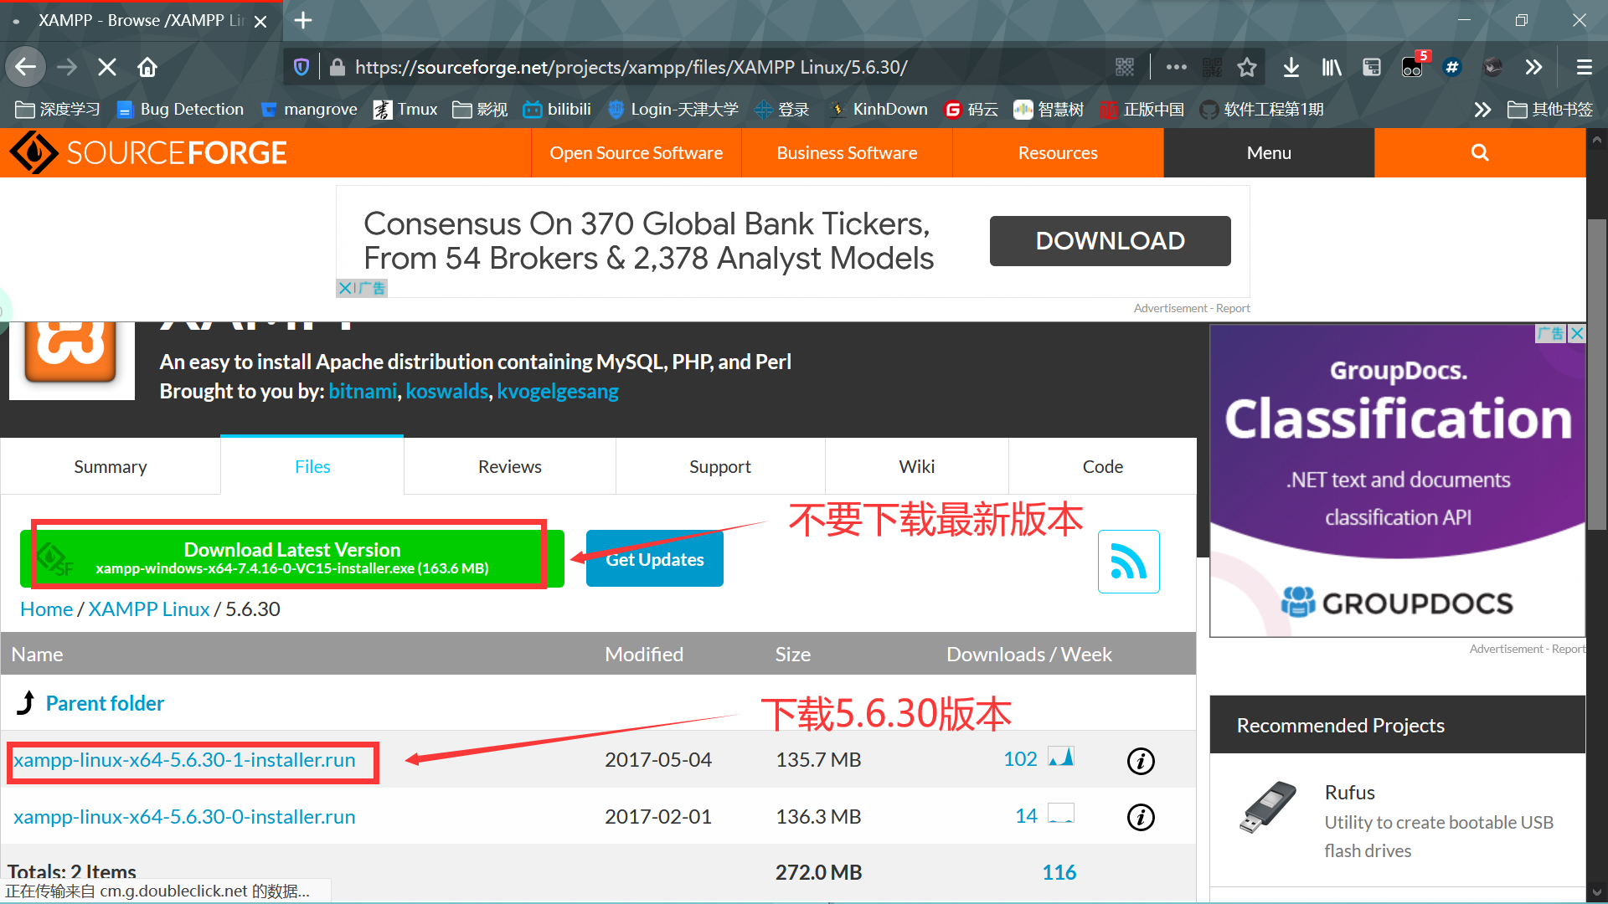1608x904 pixels.
Task: Click Download Latest Version button
Action: pyautogui.click(x=292, y=558)
